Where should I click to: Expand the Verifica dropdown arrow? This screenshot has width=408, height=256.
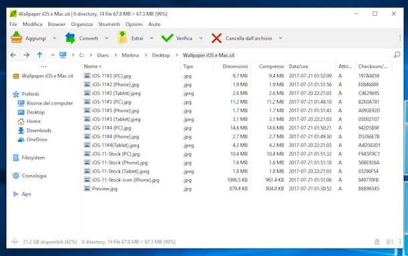tap(201, 38)
